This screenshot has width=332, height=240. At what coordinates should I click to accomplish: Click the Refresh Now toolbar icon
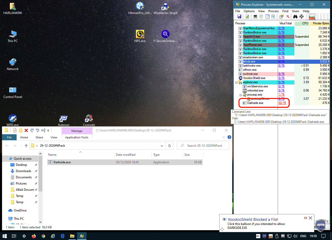(247, 17)
